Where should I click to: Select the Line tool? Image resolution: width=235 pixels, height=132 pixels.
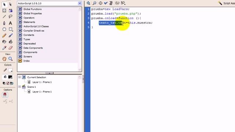(4, 16)
